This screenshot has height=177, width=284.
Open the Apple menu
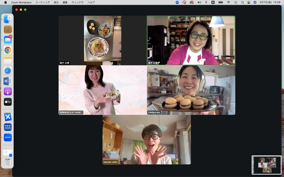click(5, 2)
